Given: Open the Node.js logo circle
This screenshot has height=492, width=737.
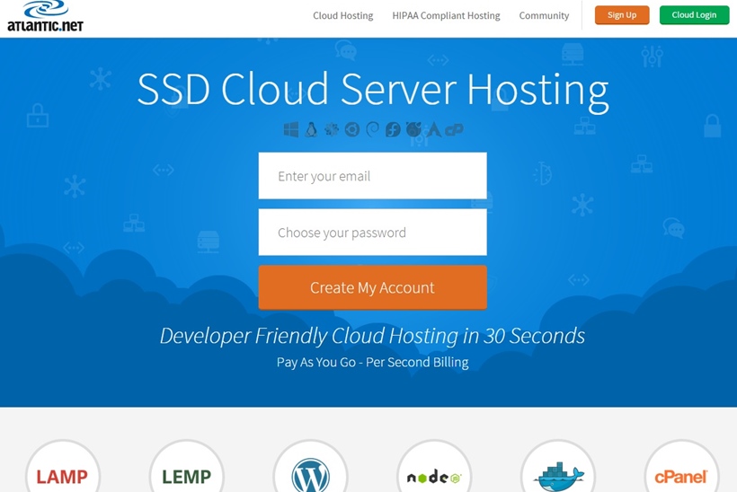Looking at the screenshot, I should tap(434, 466).
